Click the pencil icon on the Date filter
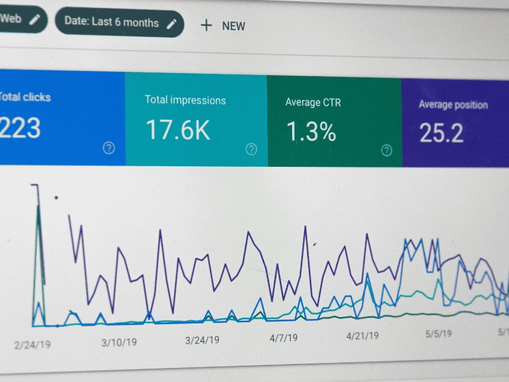 (171, 24)
